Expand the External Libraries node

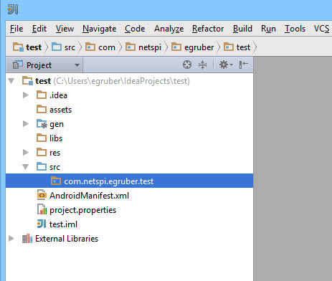pyautogui.click(x=11, y=239)
